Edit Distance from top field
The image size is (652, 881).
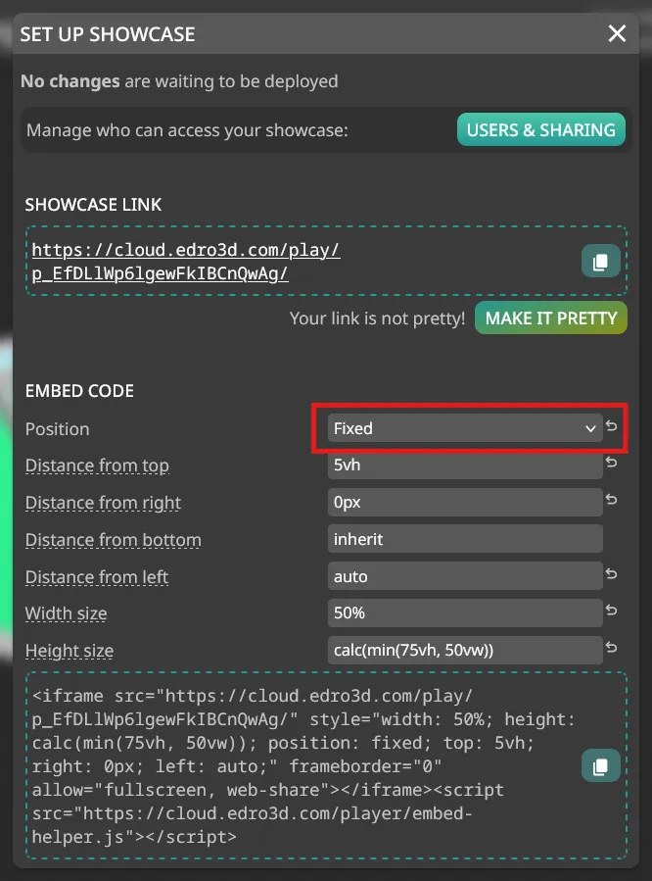click(x=465, y=465)
